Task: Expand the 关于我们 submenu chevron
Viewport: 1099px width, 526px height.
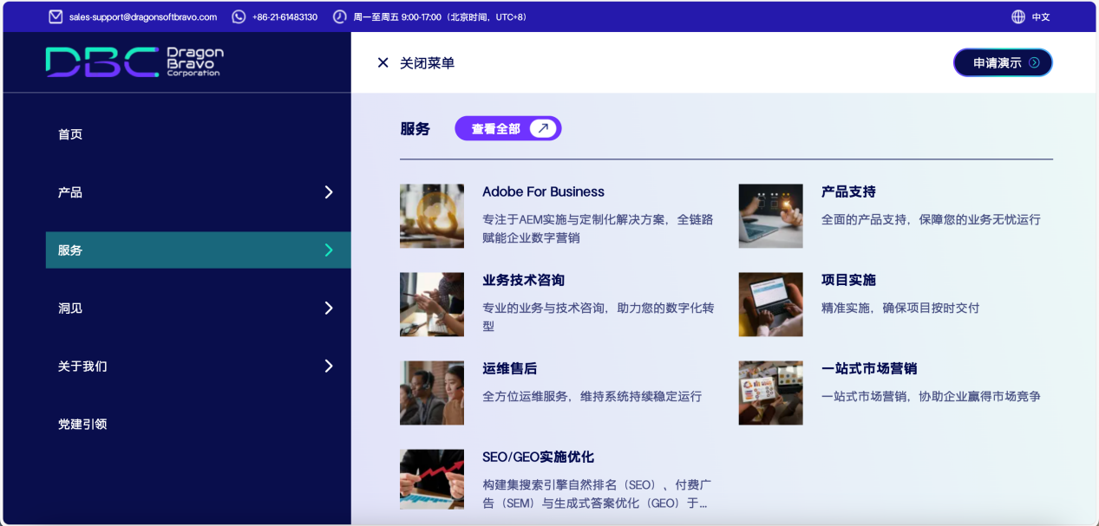Action: pyautogui.click(x=328, y=366)
